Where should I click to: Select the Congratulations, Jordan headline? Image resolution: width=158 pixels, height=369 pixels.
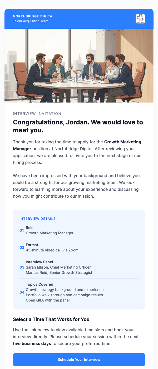(78, 126)
